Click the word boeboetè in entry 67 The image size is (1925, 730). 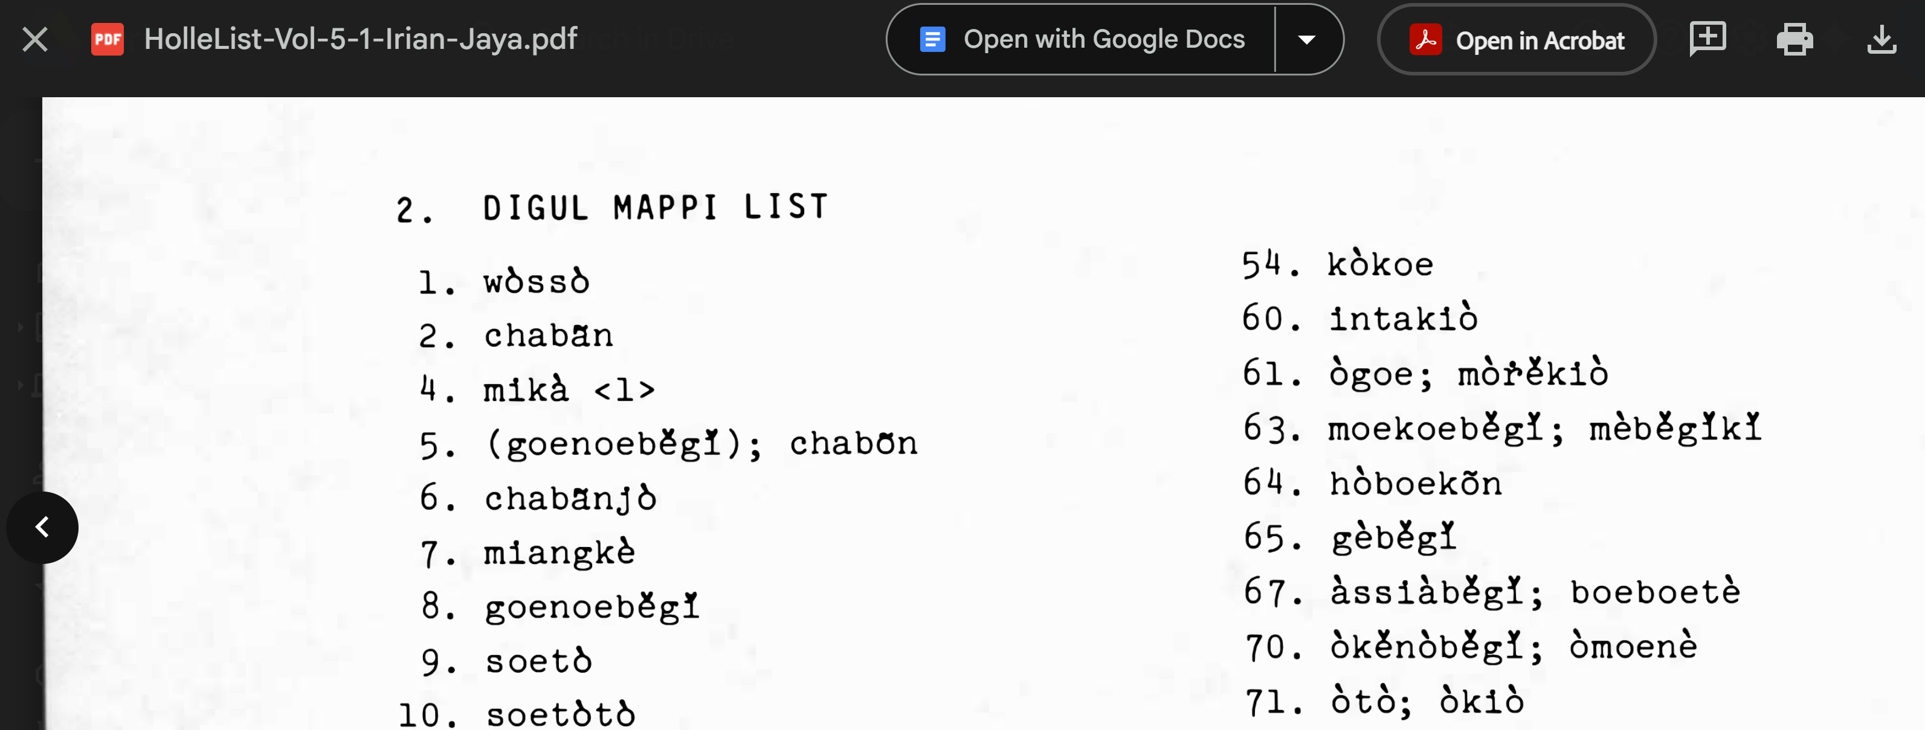coord(1654,593)
